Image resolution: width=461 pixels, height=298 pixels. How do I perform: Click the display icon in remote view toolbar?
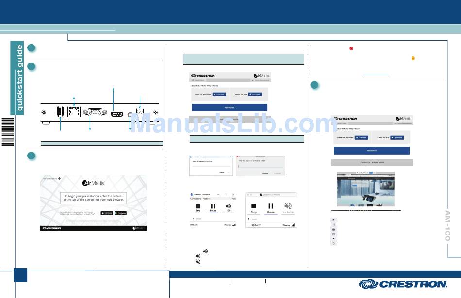pos(333,234)
